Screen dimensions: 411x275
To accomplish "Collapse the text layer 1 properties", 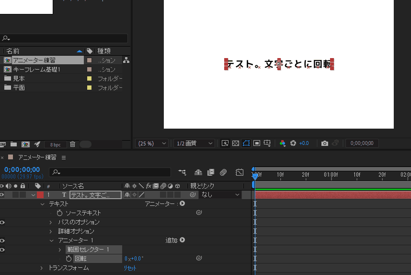I will click(x=33, y=195).
